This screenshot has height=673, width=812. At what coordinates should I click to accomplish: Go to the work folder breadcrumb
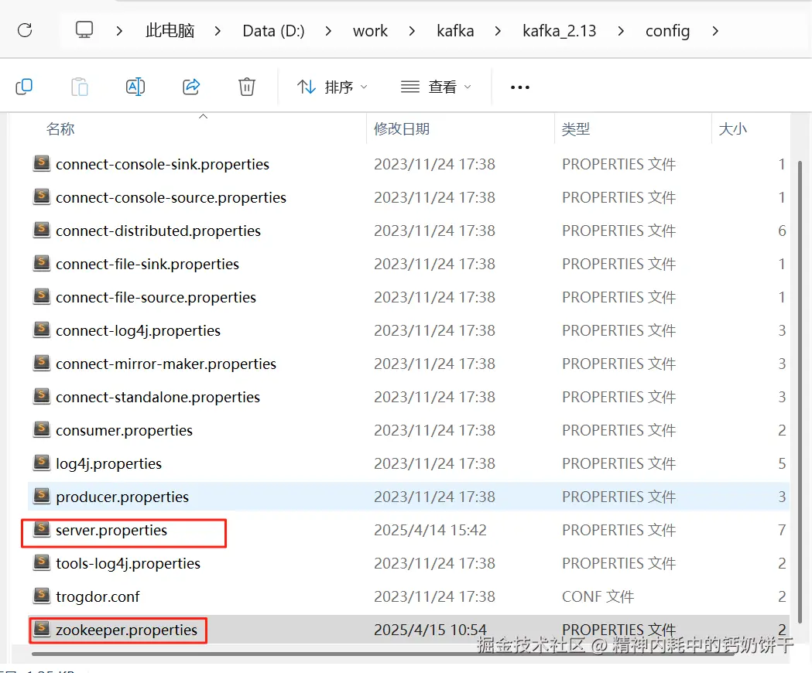370,31
